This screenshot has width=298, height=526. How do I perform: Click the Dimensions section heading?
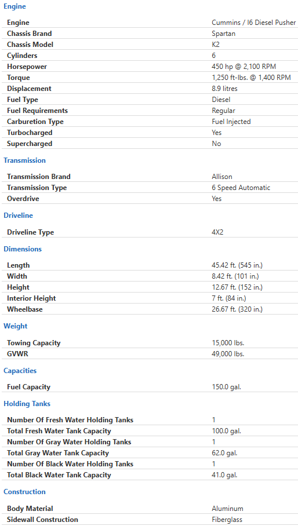(23, 249)
